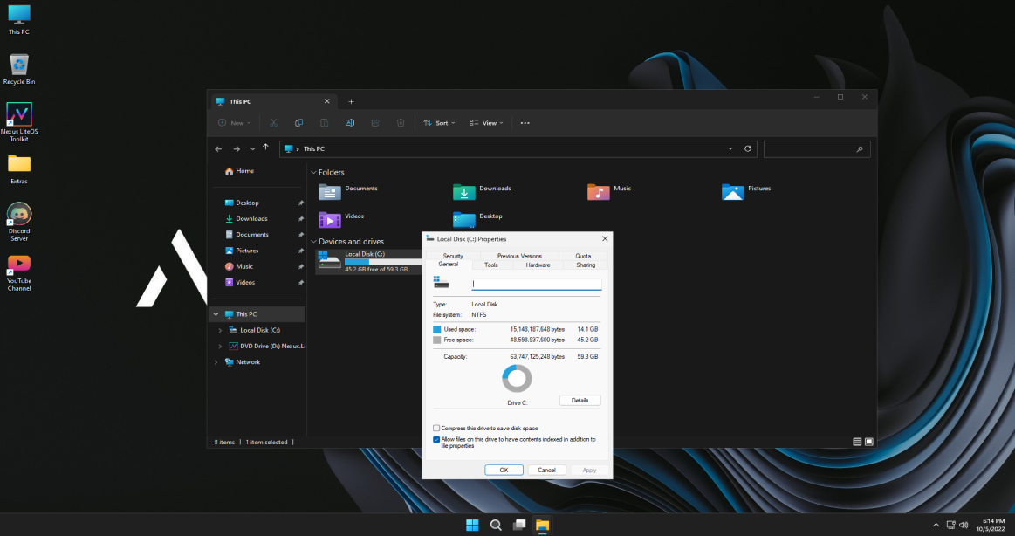Screen dimensions: 1015x536
Task: Click the Cut icon in Explorer toolbar
Action: 274,123
